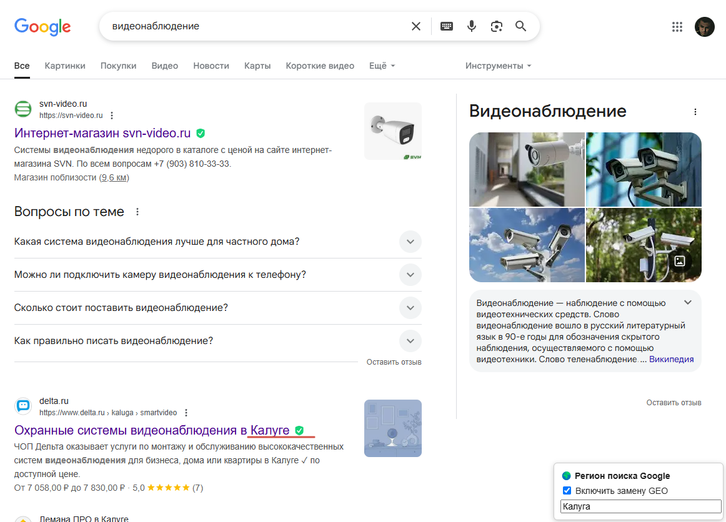Screen dimensions: 726x522
Task: Expand the Wikipedia description in the side panel
Action: pyautogui.click(x=687, y=302)
